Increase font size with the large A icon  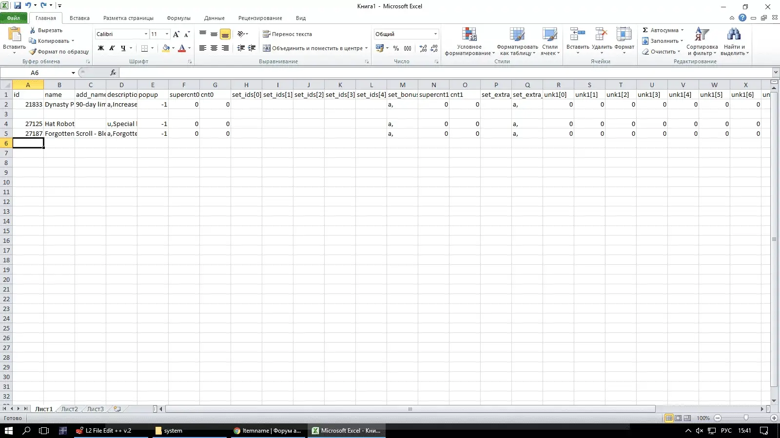pyautogui.click(x=176, y=34)
